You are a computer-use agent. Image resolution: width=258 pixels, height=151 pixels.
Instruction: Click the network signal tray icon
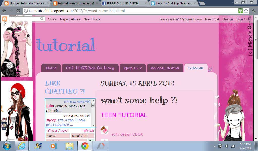(x=233, y=146)
